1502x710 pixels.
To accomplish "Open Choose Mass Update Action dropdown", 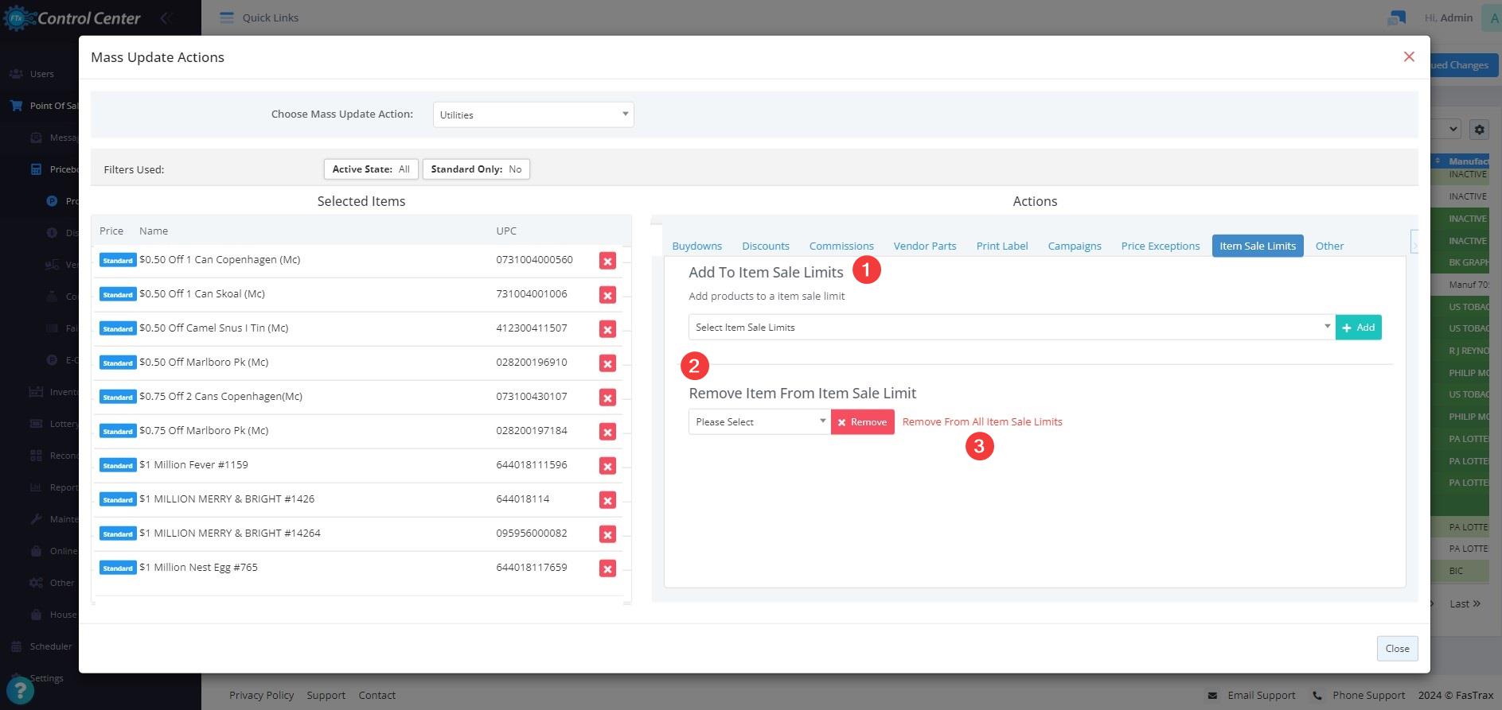I will [533, 114].
